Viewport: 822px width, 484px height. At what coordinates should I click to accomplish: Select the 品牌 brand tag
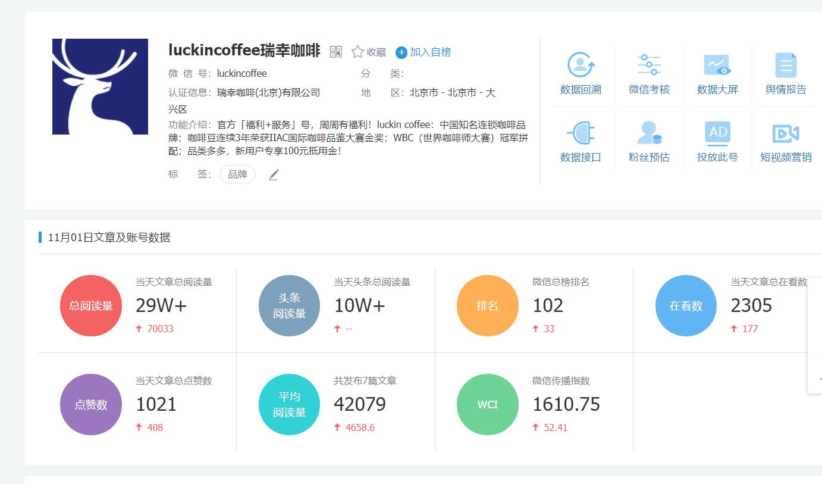coord(237,174)
